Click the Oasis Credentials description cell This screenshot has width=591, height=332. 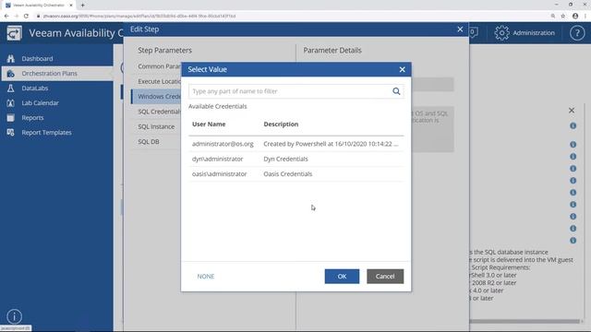click(287, 174)
